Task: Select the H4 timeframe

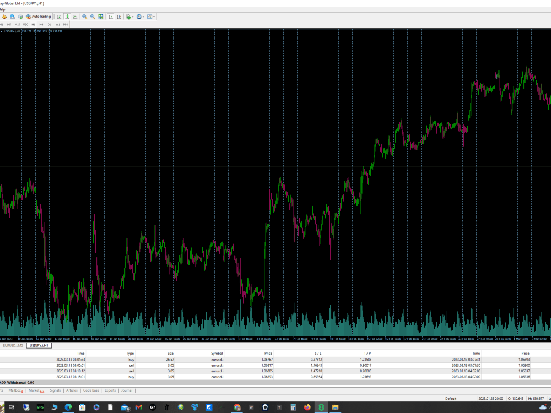Action: [x=41, y=25]
